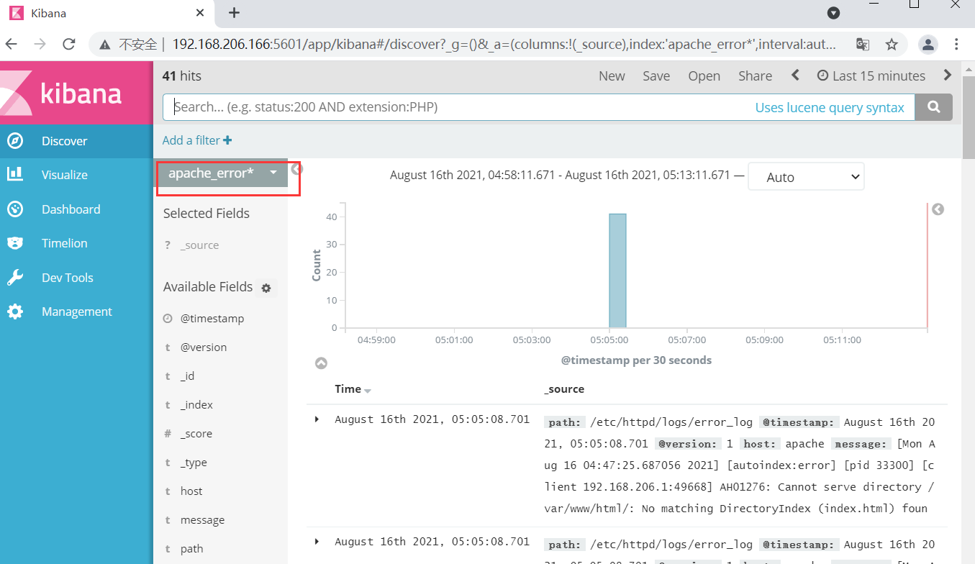This screenshot has height=564, width=975.
Task: Bookmark the page with the star icon
Action: [x=892, y=45]
